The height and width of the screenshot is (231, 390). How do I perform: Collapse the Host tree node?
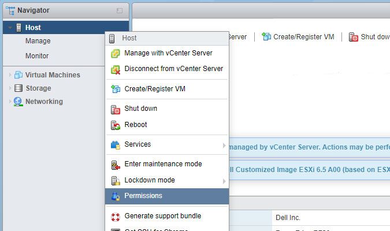click(10, 28)
